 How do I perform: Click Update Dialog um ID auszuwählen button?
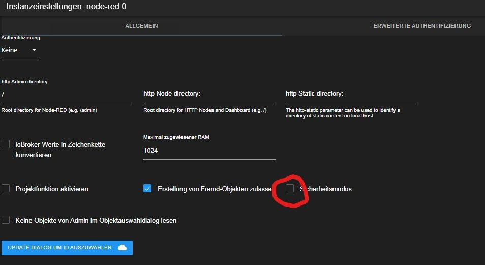click(67, 248)
